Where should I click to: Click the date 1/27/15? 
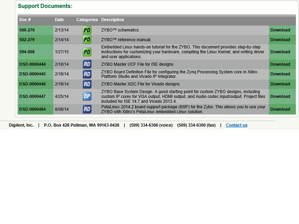62,52
